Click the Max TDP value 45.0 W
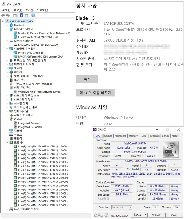184x219 pixels. 154,148
